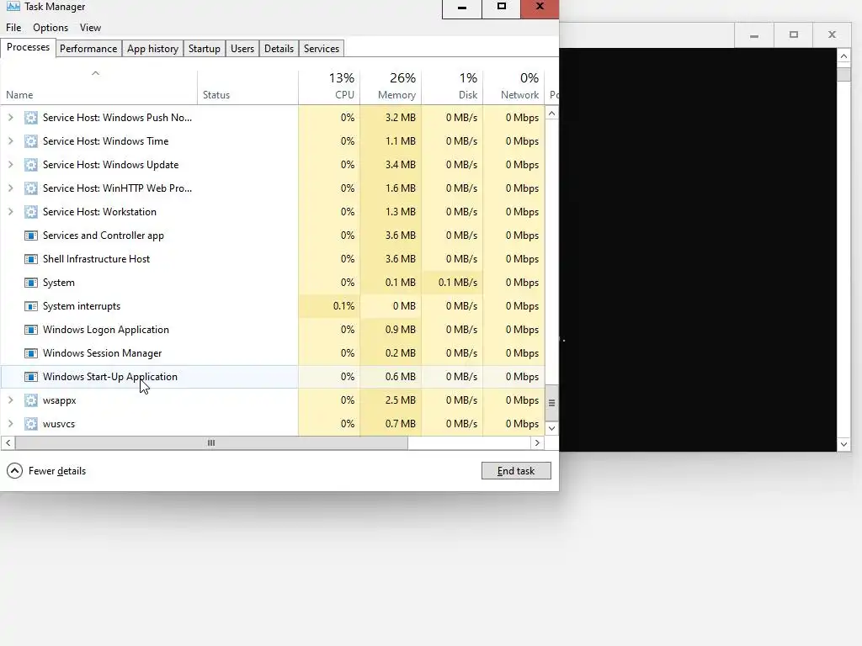
Task: Click the Task Manager title bar icon
Action: 13,7
